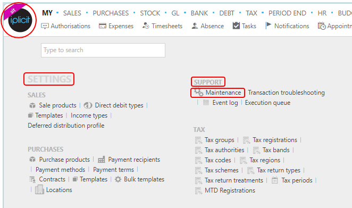Click the Timesheets person-clock icon
This screenshot has width=352, height=208.
(146, 26)
